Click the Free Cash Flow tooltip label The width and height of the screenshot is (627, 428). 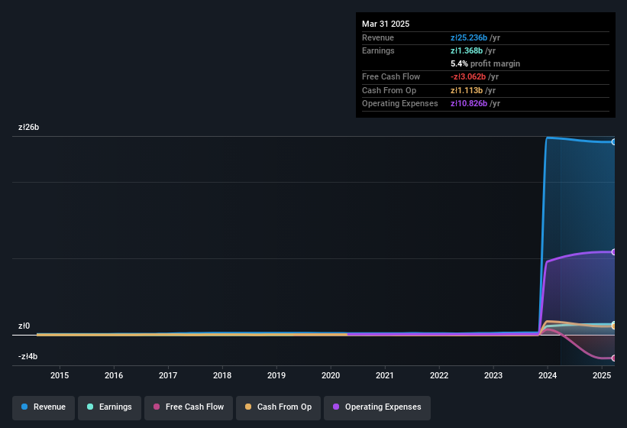click(391, 76)
